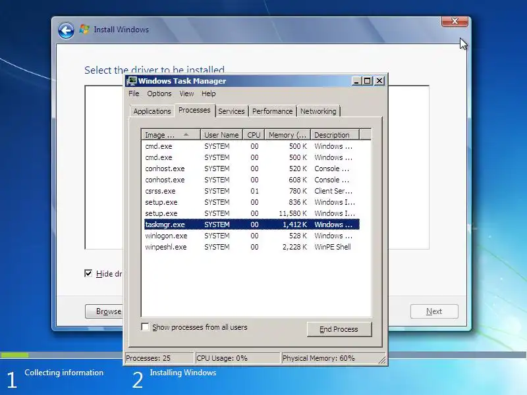Click the End Process button
Screen dimensions: 527x395
(339, 329)
